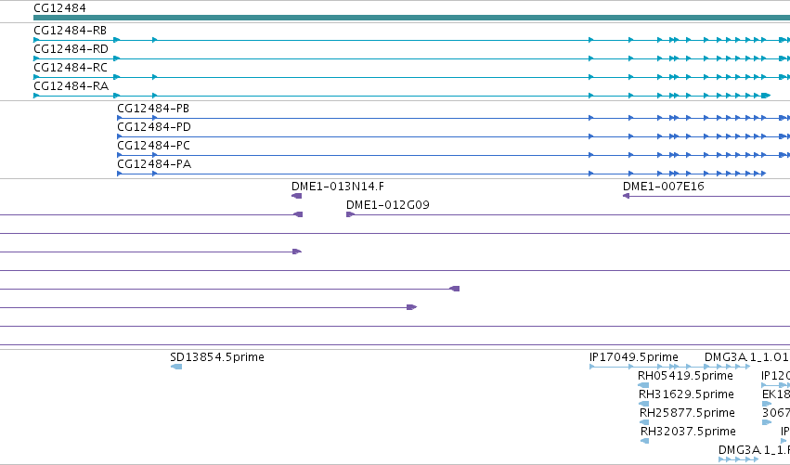The width and height of the screenshot is (790, 465).
Task: Click the RH05419.5prime light-blue glyph
Action: point(643,385)
